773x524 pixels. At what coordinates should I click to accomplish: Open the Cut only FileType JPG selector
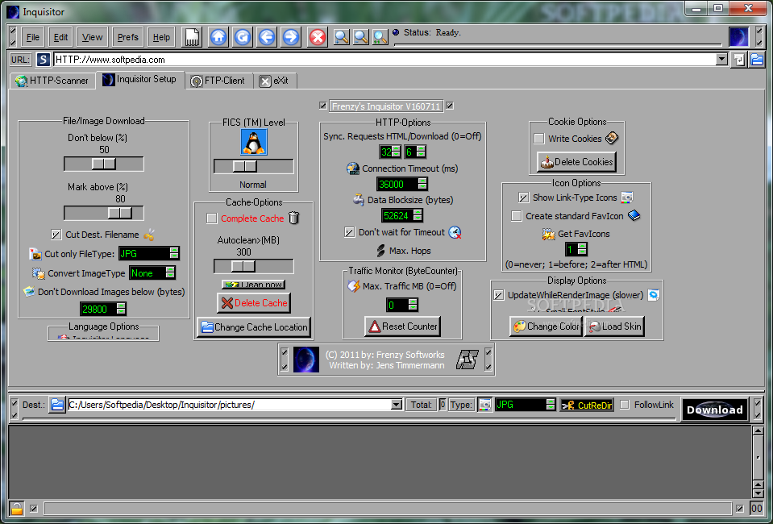[x=149, y=253]
